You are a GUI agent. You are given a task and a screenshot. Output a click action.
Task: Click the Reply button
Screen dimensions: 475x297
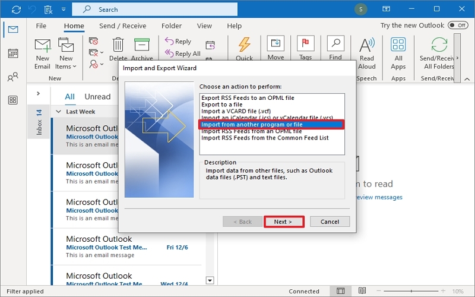pos(178,41)
